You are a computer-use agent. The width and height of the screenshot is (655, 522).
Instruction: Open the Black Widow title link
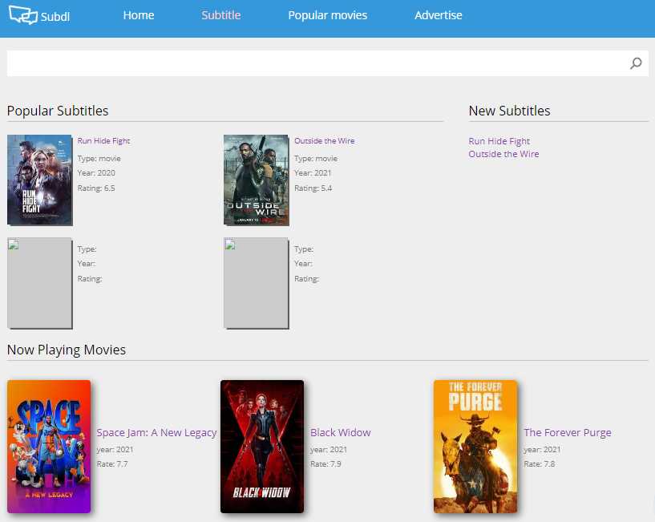[341, 432]
